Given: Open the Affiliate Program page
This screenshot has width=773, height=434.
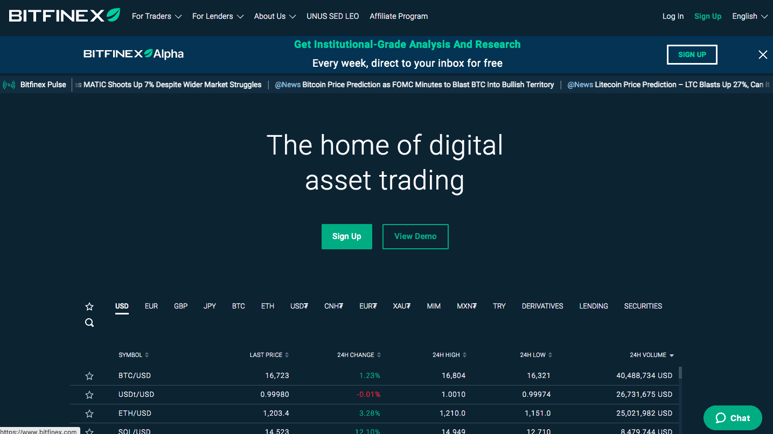Looking at the screenshot, I should point(399,16).
